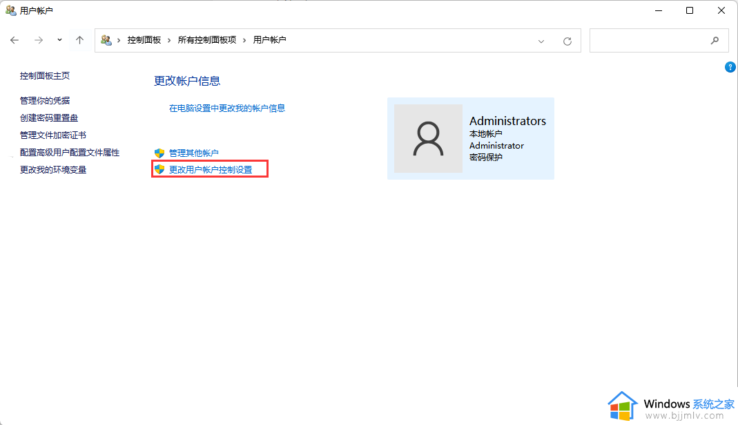Click the Administrators account name text

(x=507, y=121)
